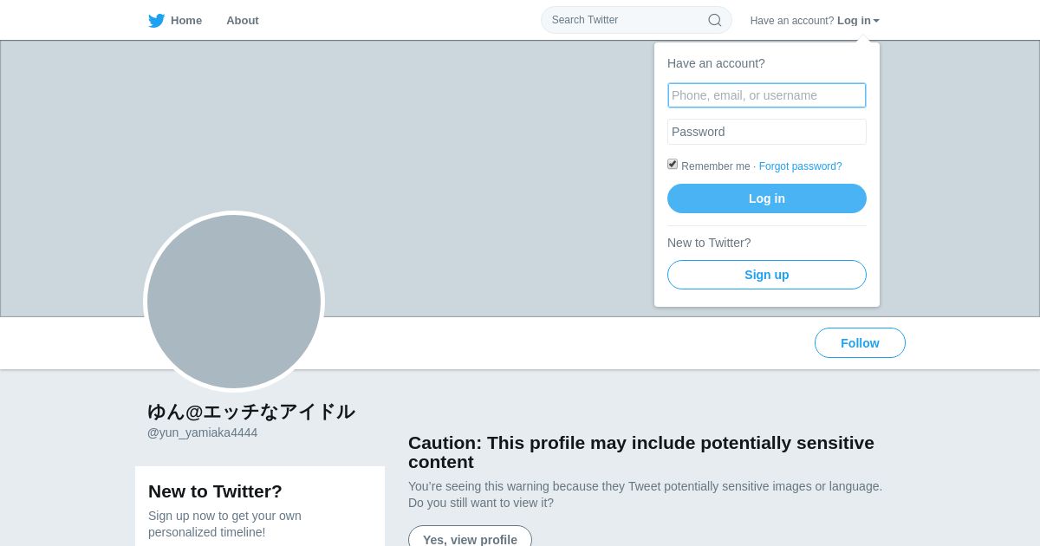The height and width of the screenshot is (546, 1040).
Task: Collapse the Log in dropdown caret
Action: (x=876, y=21)
